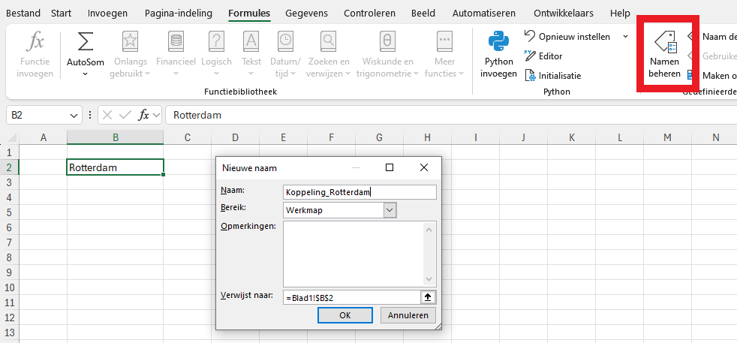Select column M header
The image size is (737, 343).
667,137
